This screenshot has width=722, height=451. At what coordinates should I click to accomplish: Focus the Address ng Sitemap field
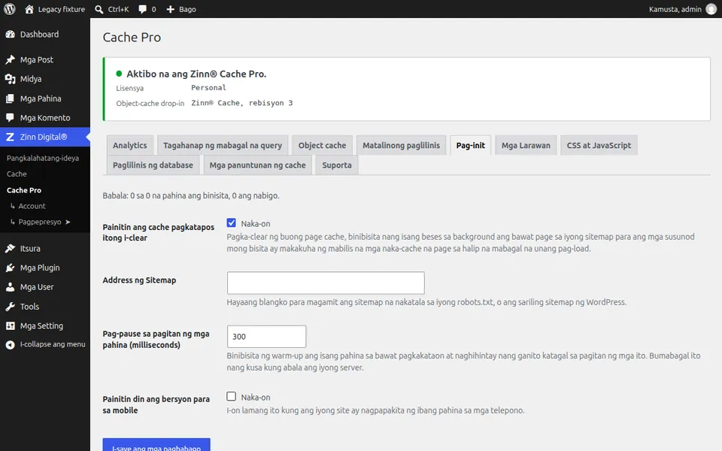326,283
